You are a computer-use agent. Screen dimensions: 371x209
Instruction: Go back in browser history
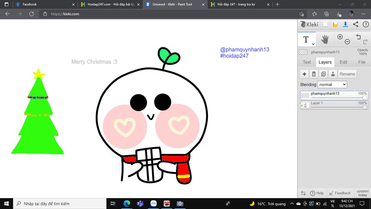coord(8,14)
